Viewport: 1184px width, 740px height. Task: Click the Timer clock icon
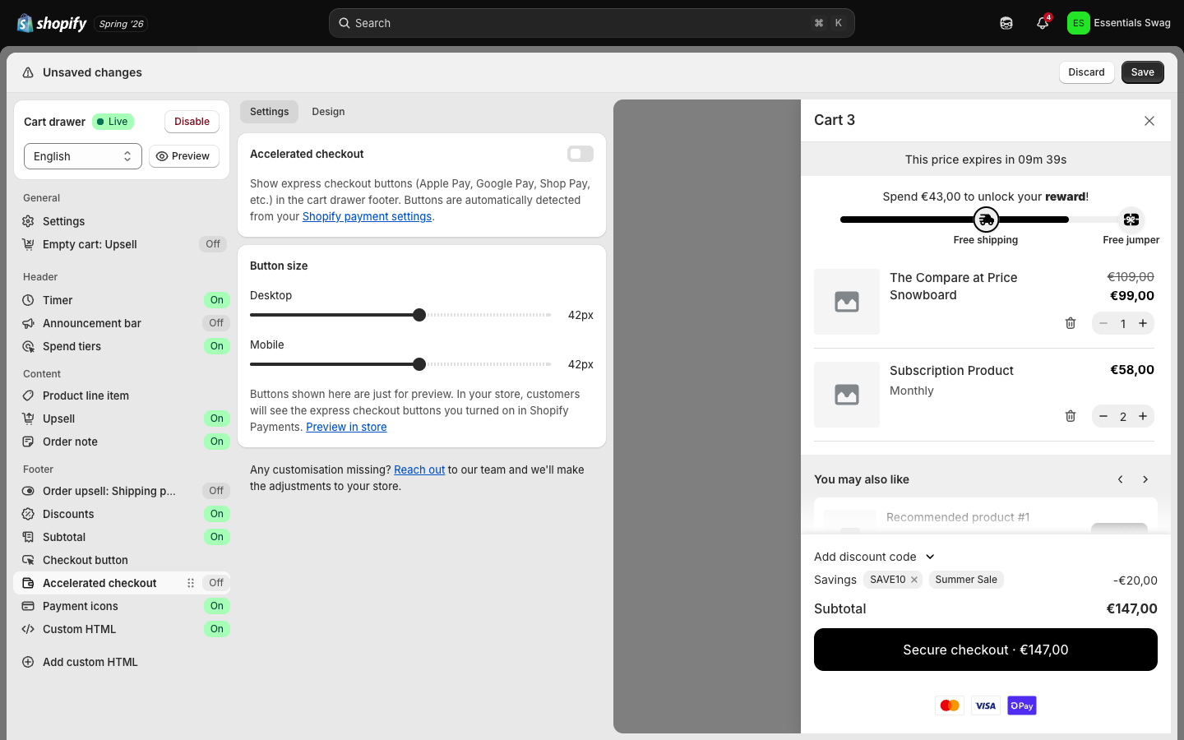click(x=28, y=300)
